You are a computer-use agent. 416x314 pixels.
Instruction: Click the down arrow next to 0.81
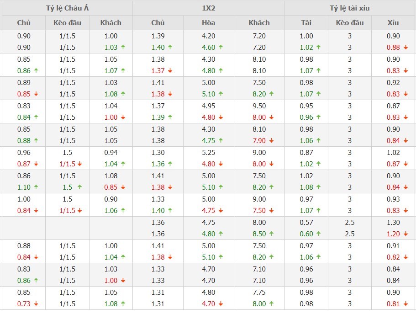tap(405, 303)
